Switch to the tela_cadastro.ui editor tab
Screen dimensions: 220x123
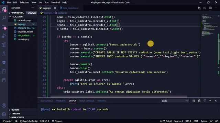[70, 8]
